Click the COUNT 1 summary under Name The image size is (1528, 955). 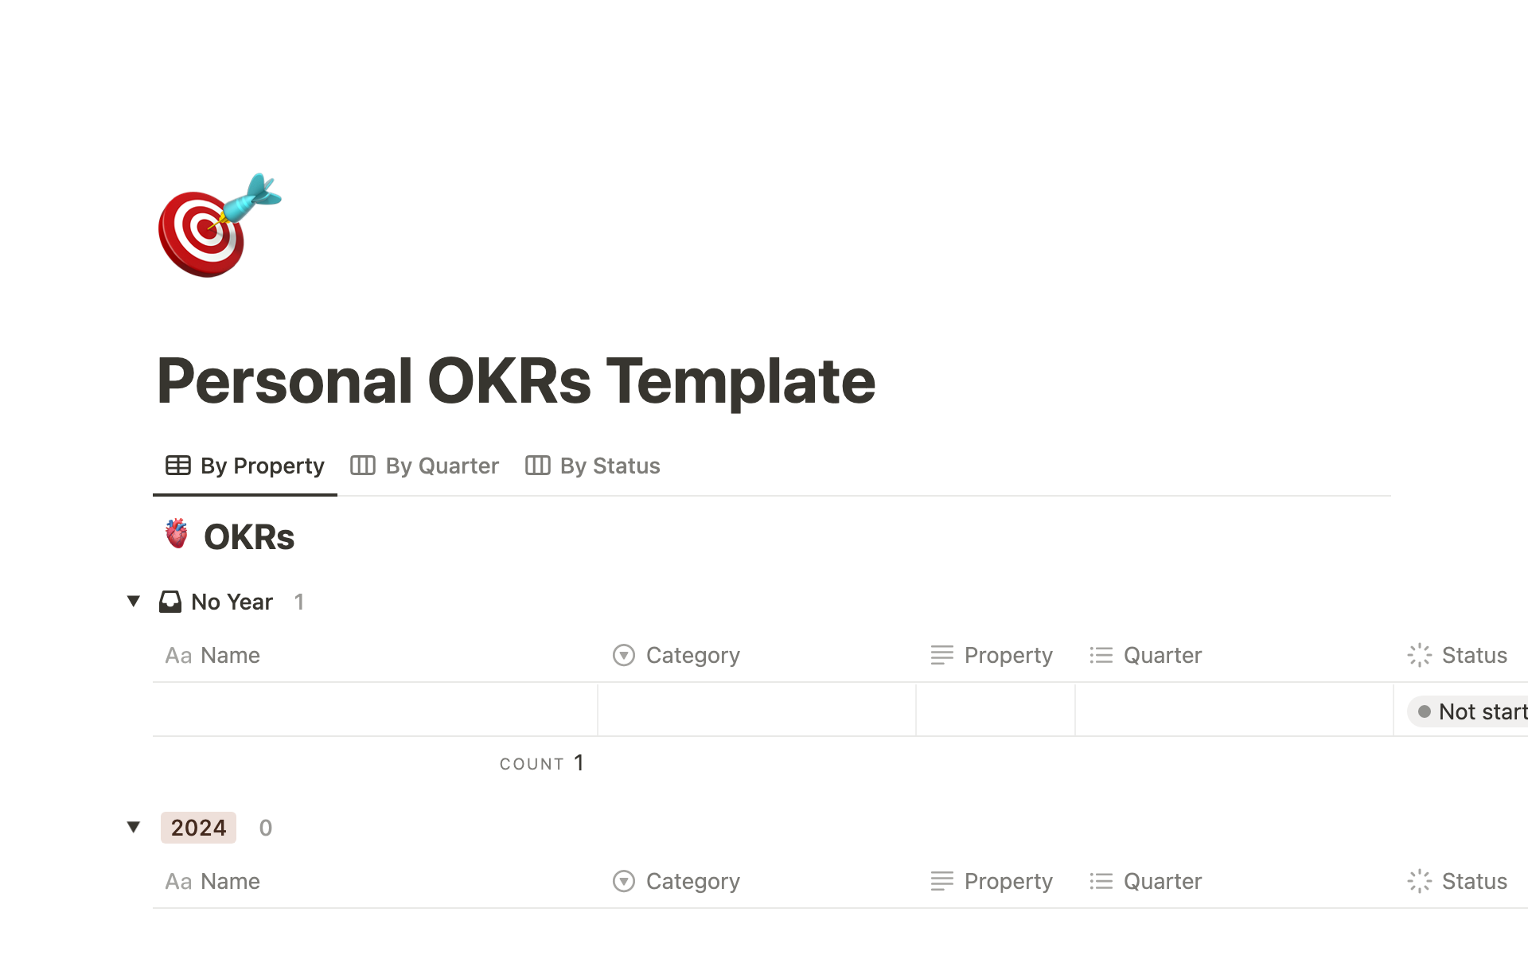pos(542,763)
